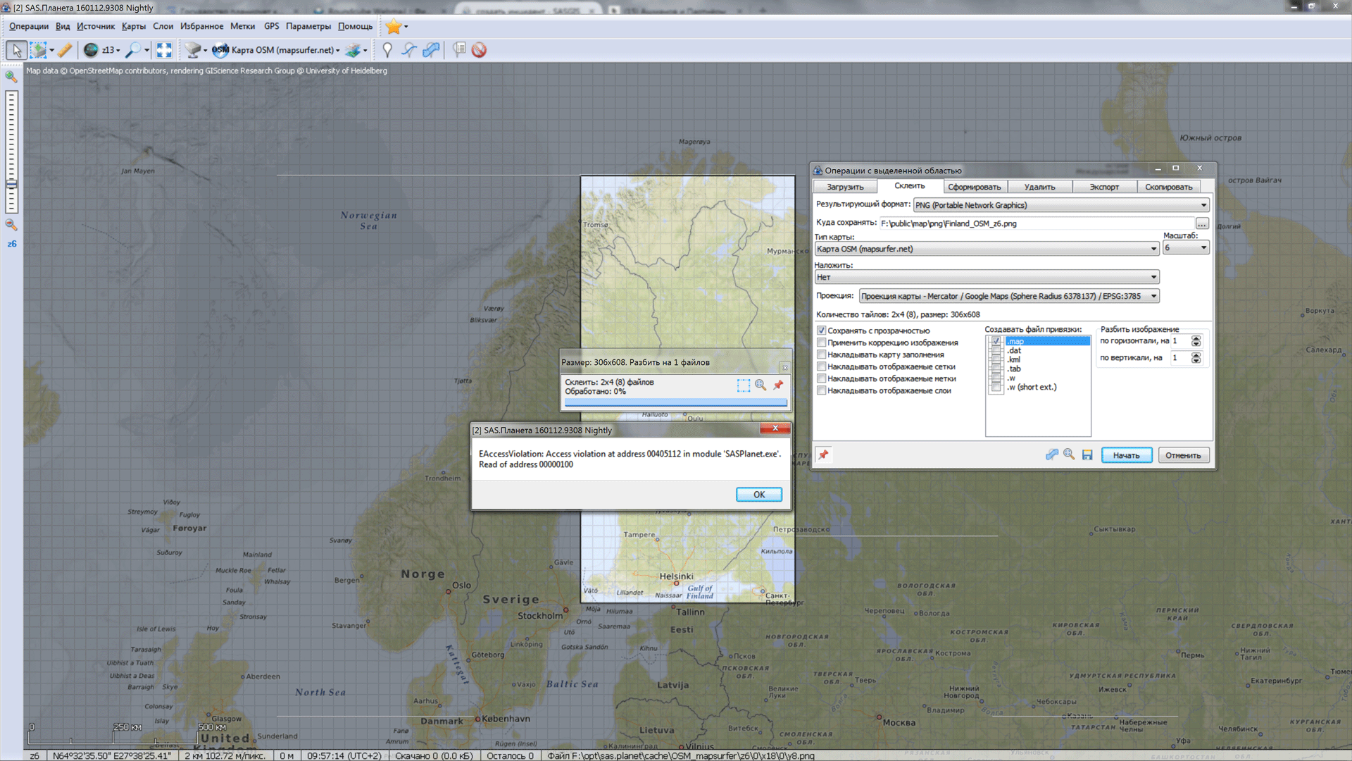
Task: Click the pin icon in operations dialog
Action: point(823,455)
